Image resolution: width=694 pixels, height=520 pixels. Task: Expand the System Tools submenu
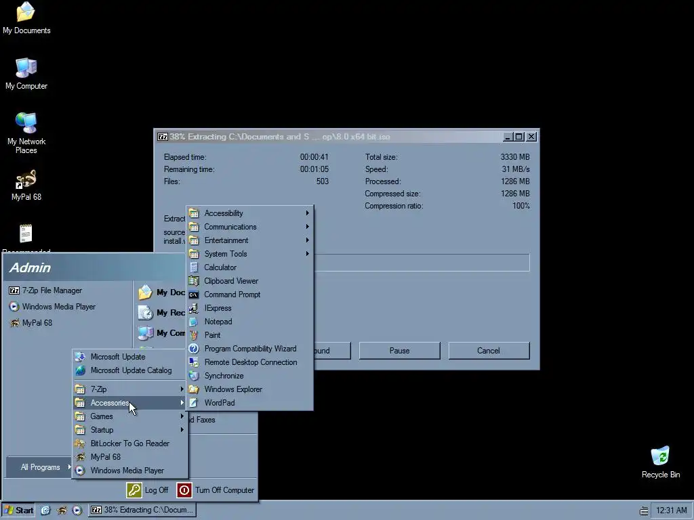pyautogui.click(x=250, y=254)
